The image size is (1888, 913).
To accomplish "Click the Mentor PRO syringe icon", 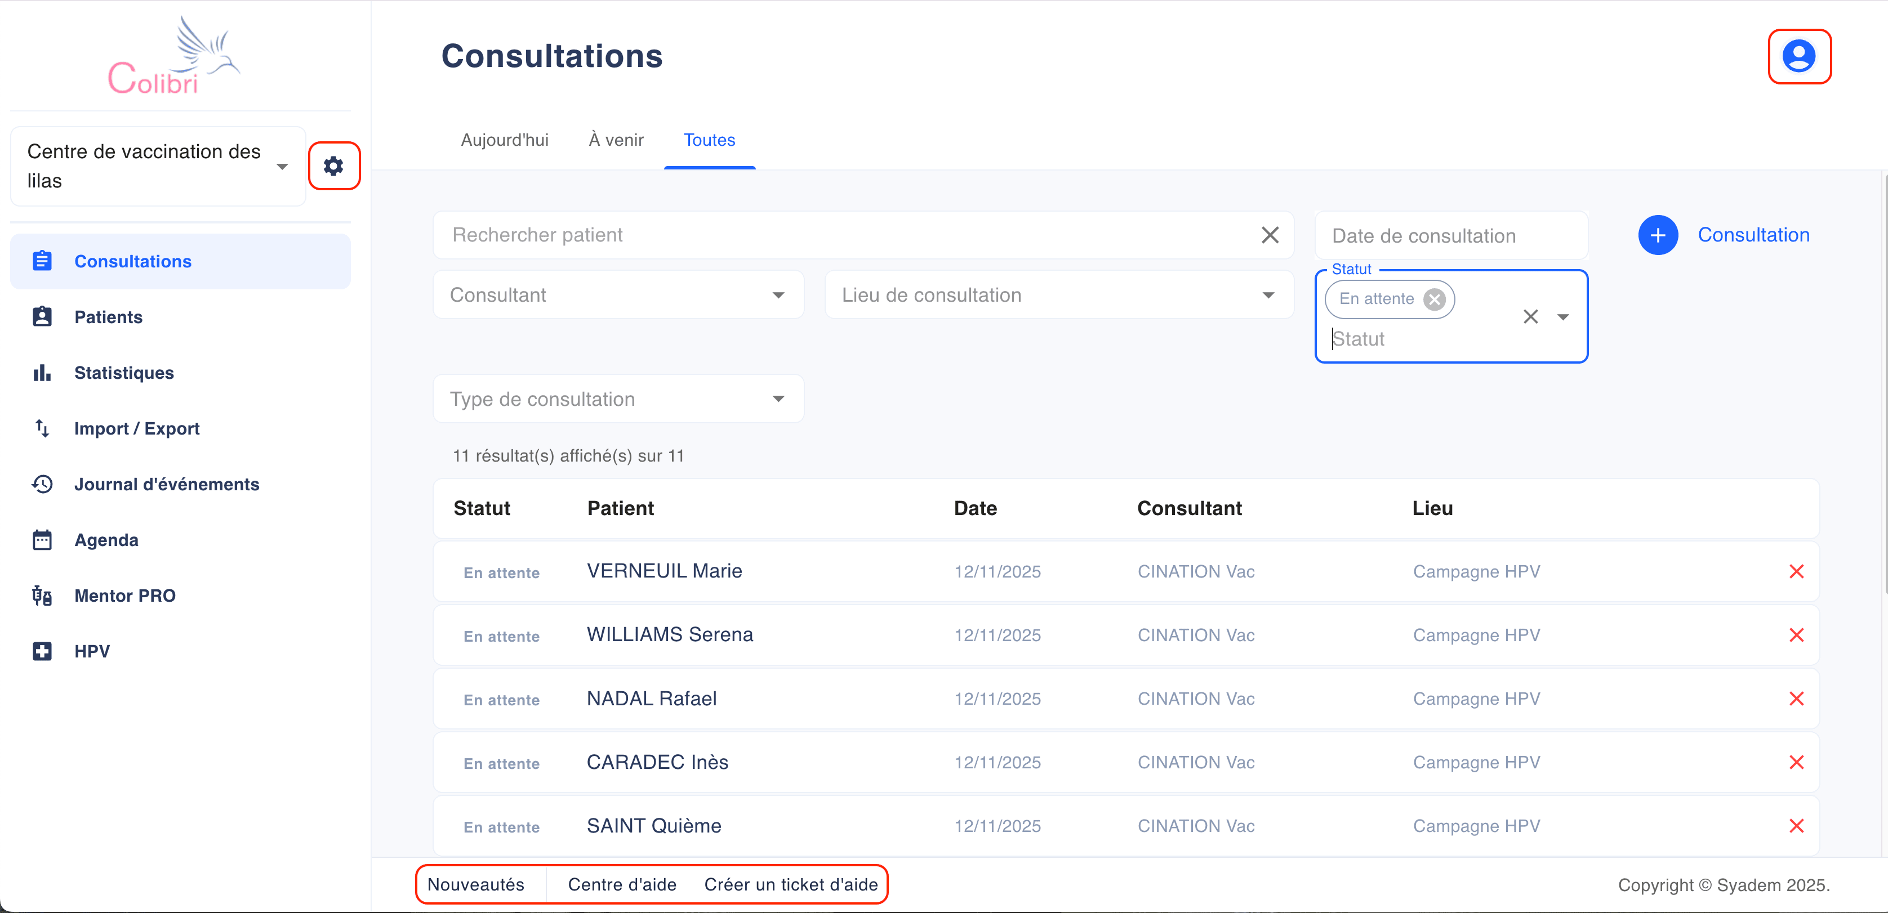I will tap(42, 595).
